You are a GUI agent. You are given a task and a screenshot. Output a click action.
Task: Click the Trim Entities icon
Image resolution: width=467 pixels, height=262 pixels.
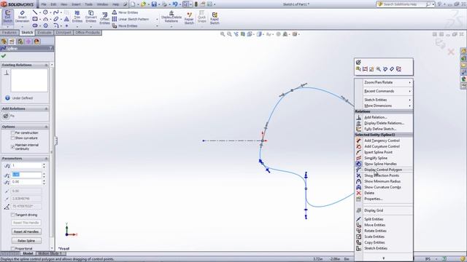tap(77, 17)
